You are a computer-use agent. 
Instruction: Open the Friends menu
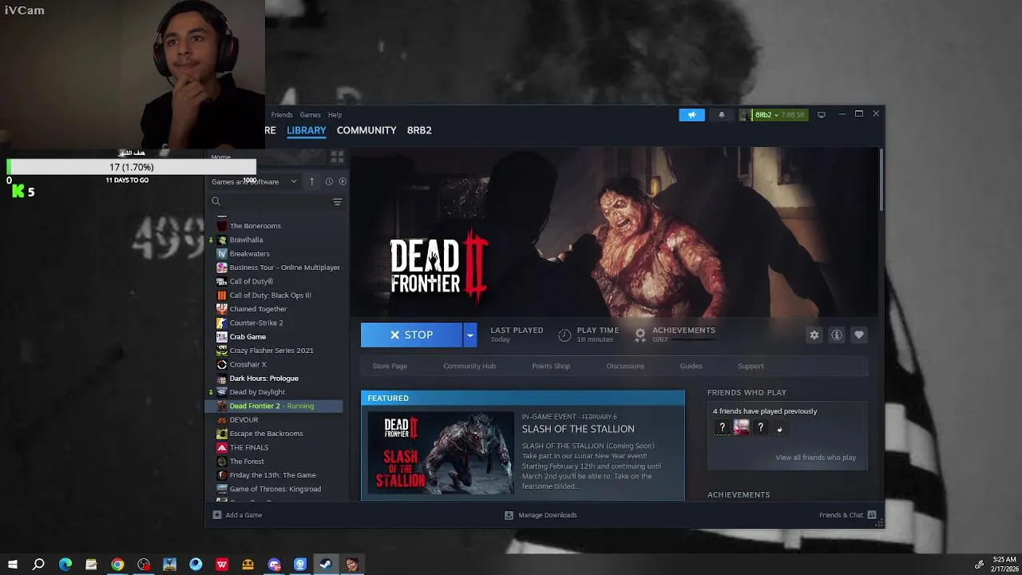coord(282,115)
